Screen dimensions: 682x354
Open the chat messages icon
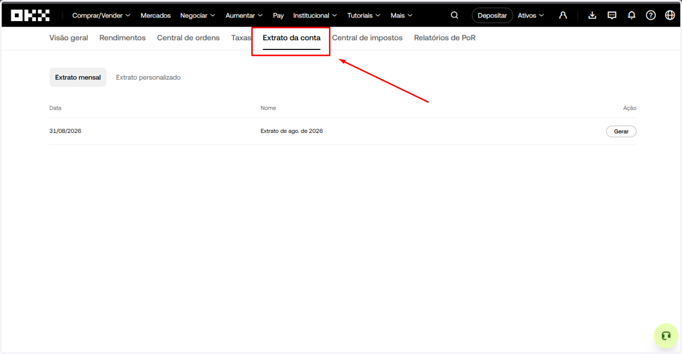tap(612, 15)
